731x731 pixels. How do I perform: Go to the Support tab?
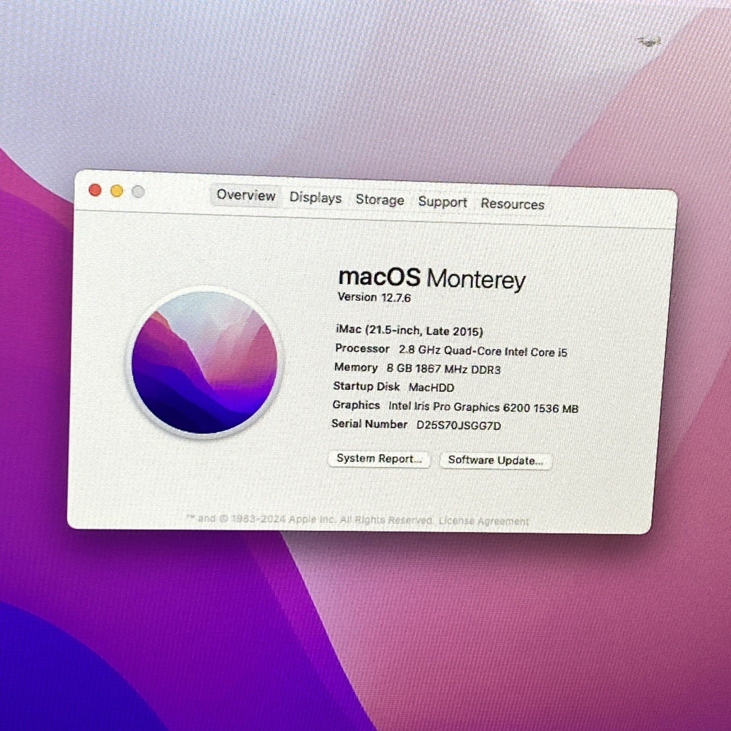[x=442, y=202]
